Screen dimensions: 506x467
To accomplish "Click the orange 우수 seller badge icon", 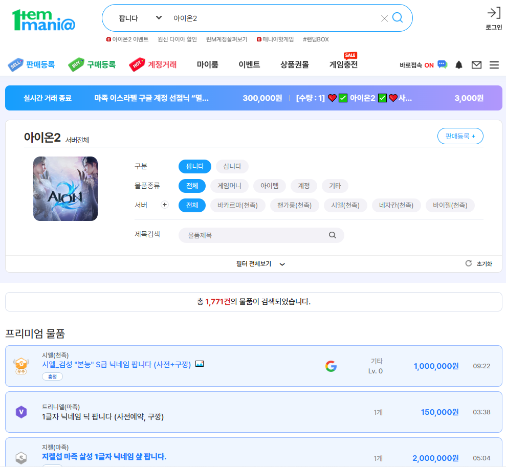I will pos(21,366).
